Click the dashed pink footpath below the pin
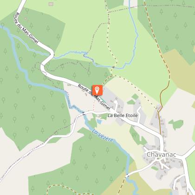Image resolution: width=195 pixels, height=195 pixels. pyautogui.click(x=94, y=105)
